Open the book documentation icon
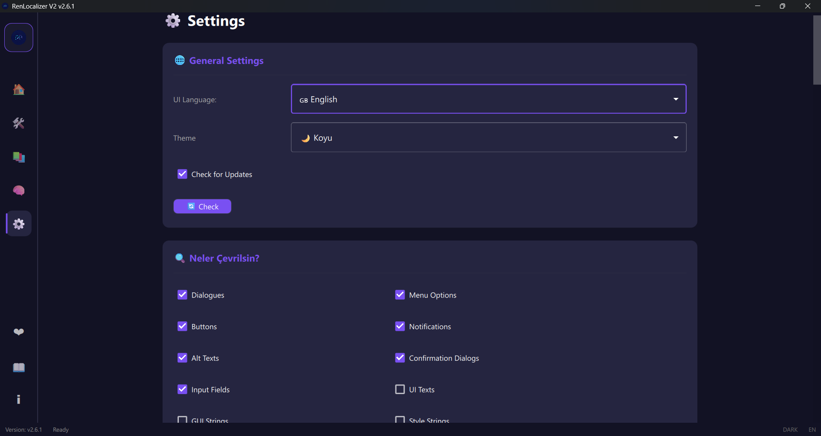Image resolution: width=821 pixels, height=436 pixels. click(19, 368)
